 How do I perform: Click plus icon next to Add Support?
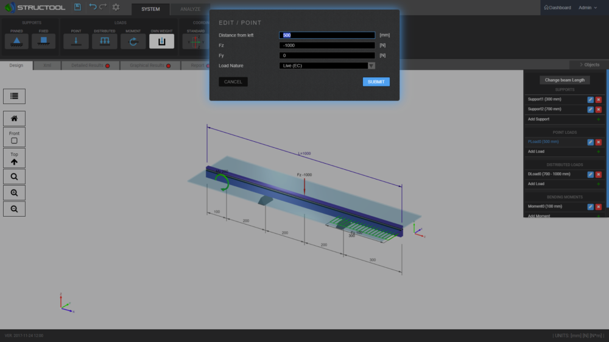click(x=599, y=119)
